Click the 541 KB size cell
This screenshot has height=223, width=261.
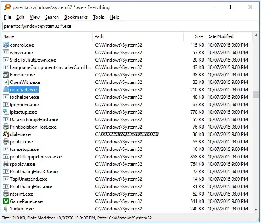197,201
